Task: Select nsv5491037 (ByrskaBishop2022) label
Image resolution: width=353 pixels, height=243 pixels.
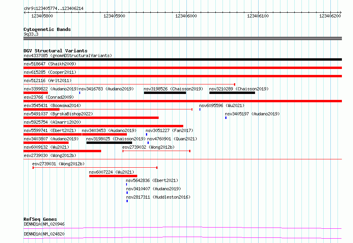Action: 58,114
